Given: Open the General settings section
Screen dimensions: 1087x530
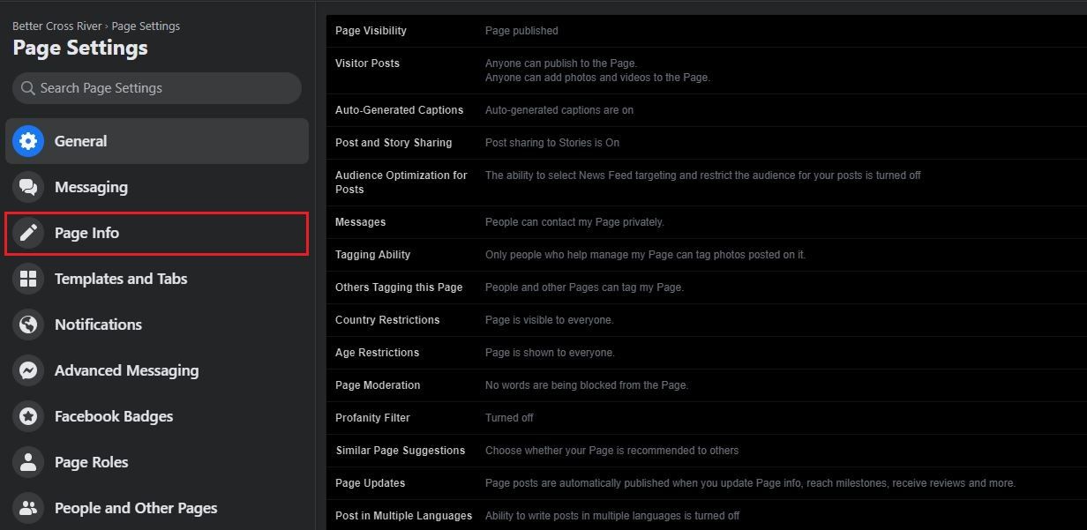Looking at the screenshot, I should coord(157,141).
